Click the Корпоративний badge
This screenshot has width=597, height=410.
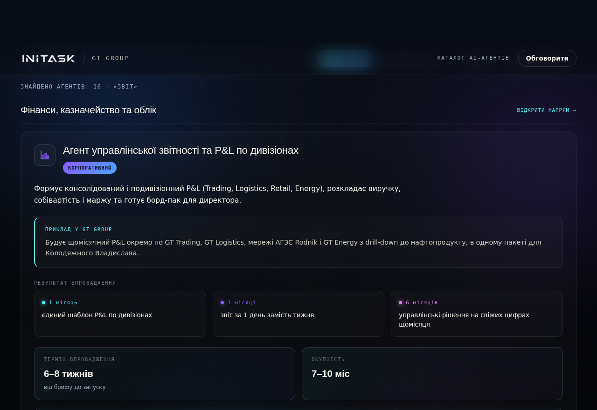click(x=90, y=168)
